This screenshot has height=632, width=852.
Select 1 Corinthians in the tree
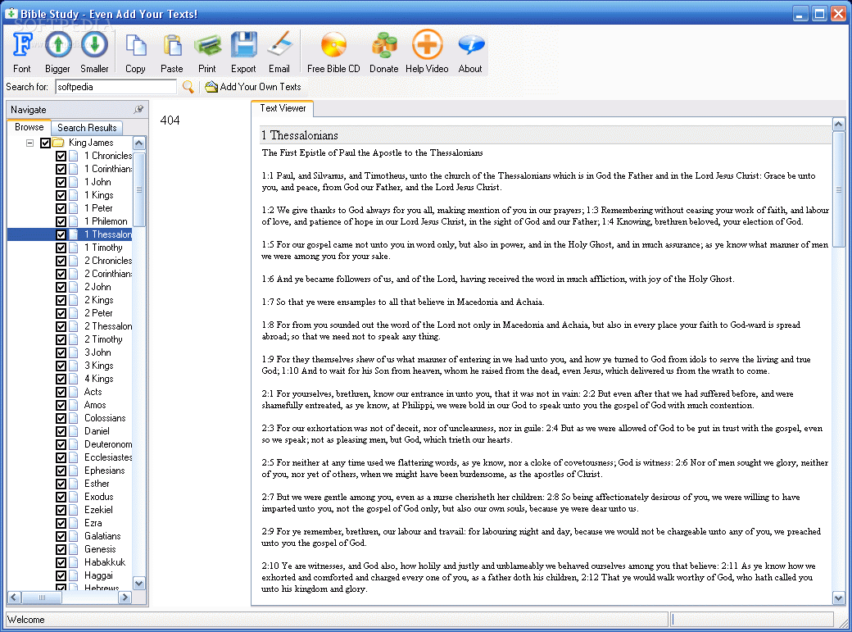click(108, 169)
